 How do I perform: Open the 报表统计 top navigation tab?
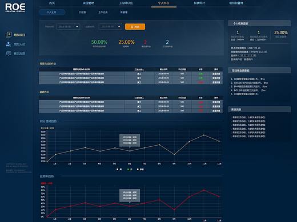(x=199, y=3)
